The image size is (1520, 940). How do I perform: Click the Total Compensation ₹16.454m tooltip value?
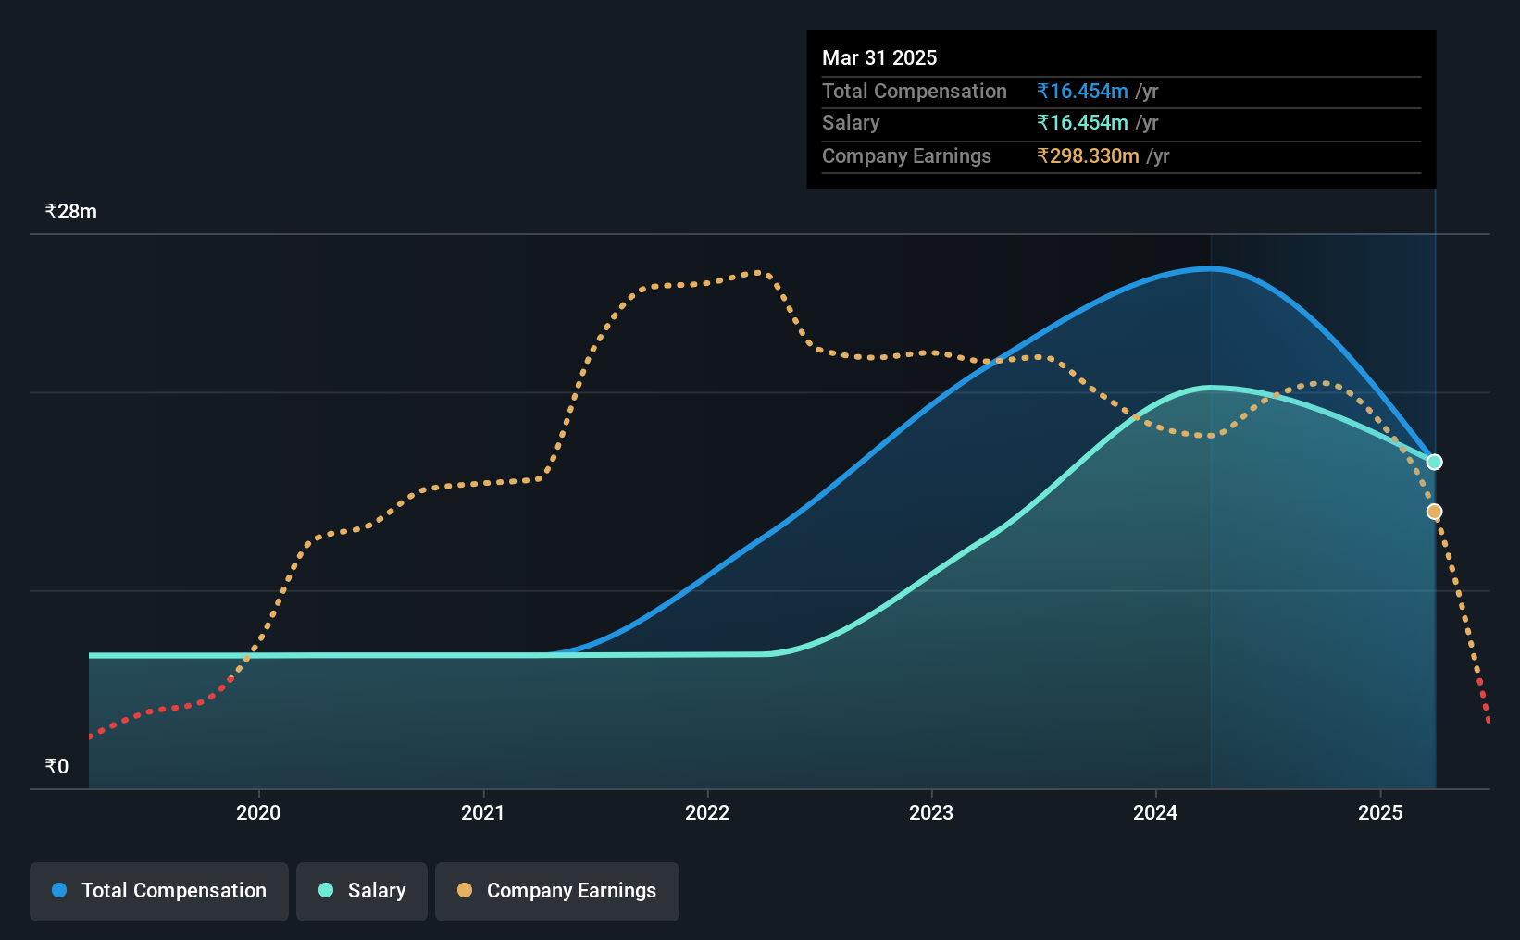tap(1082, 91)
